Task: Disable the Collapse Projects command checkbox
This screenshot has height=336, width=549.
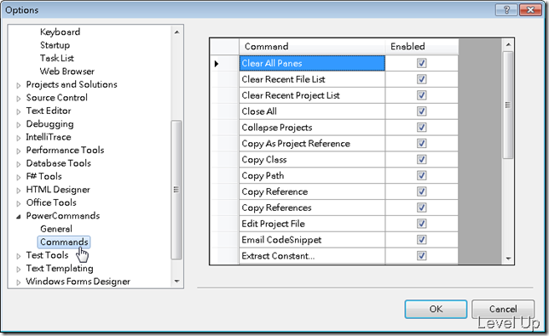Action: click(421, 128)
